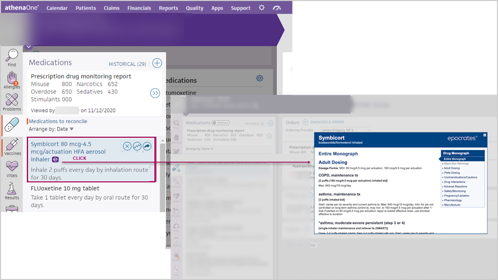Open Safety/Monitoring monograph section
The width and height of the screenshot is (498, 280).
455,191
